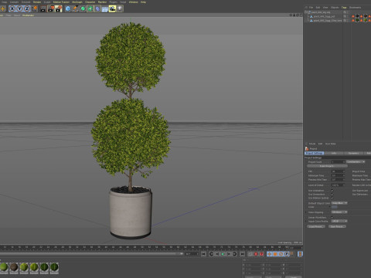This screenshot has height=278, width=371.
Task: Toggle the Use Animation checkbox
Action: click(332, 191)
